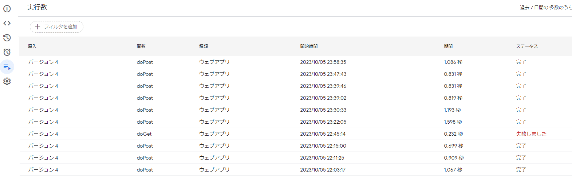The height and width of the screenshot is (177, 572).
Task: Open project history clock icon
Action: (7, 38)
